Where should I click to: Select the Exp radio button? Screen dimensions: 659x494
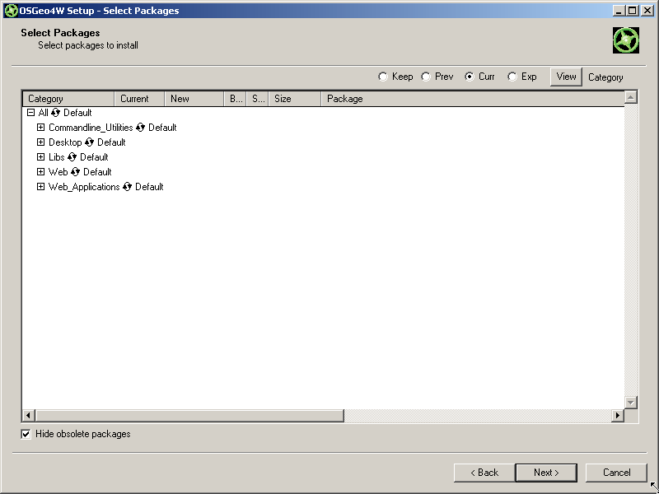[x=512, y=77]
